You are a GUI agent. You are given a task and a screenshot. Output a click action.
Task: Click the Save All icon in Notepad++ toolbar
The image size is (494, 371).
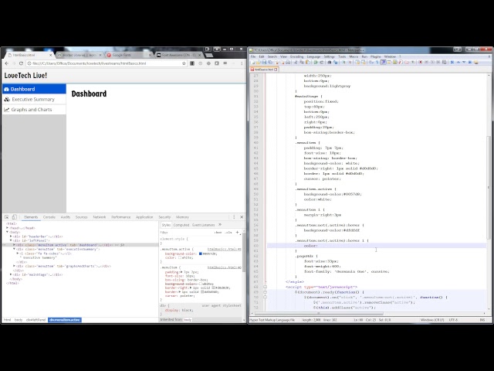pos(270,62)
